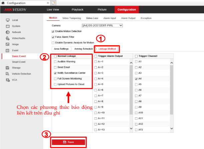Open the VCA sidebar icon
The width and height of the screenshot is (204, 149).
pos(7,80)
